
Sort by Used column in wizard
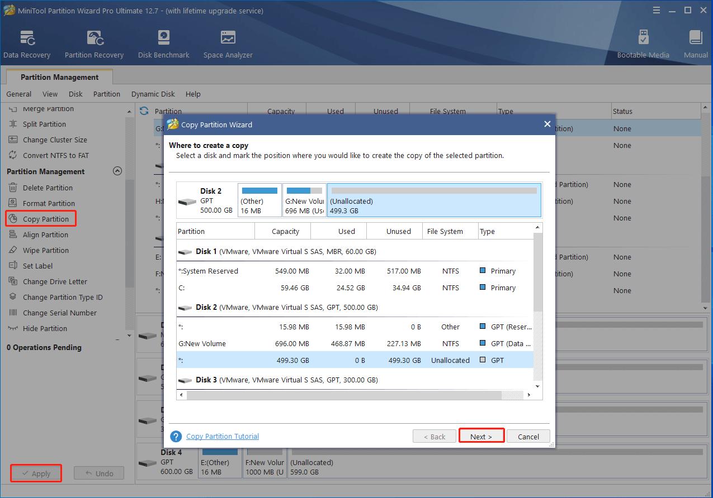pyautogui.click(x=338, y=231)
